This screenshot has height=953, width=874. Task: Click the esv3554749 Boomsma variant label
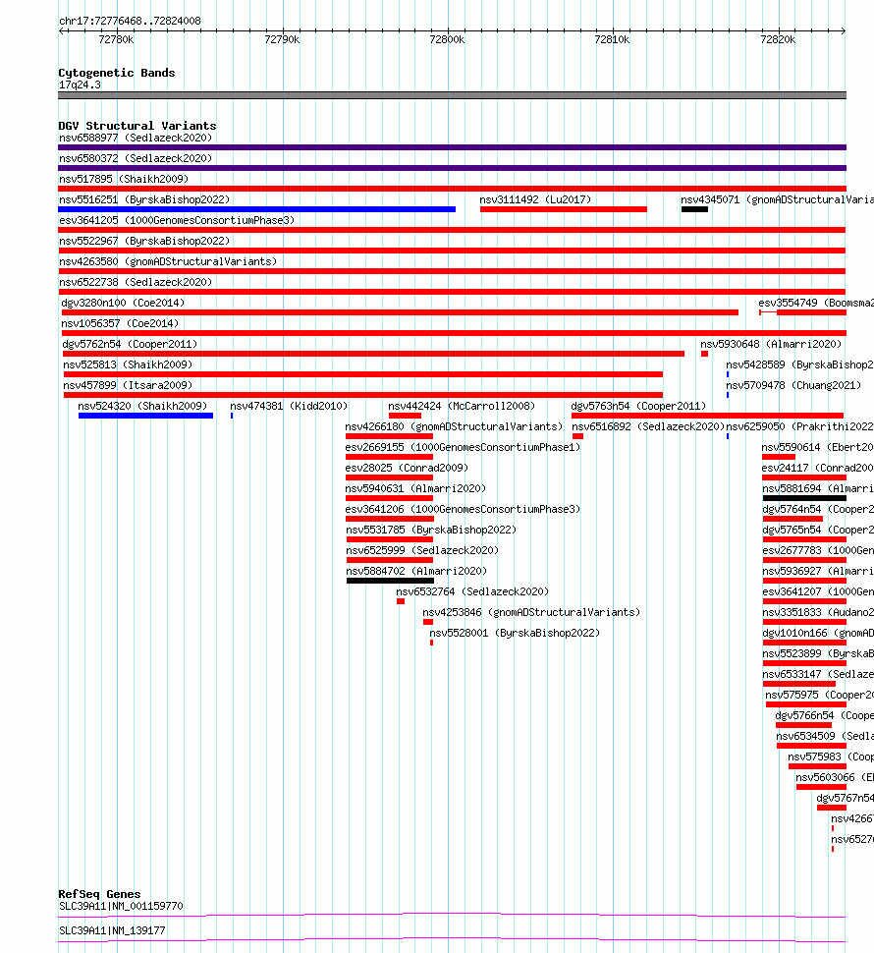click(816, 304)
